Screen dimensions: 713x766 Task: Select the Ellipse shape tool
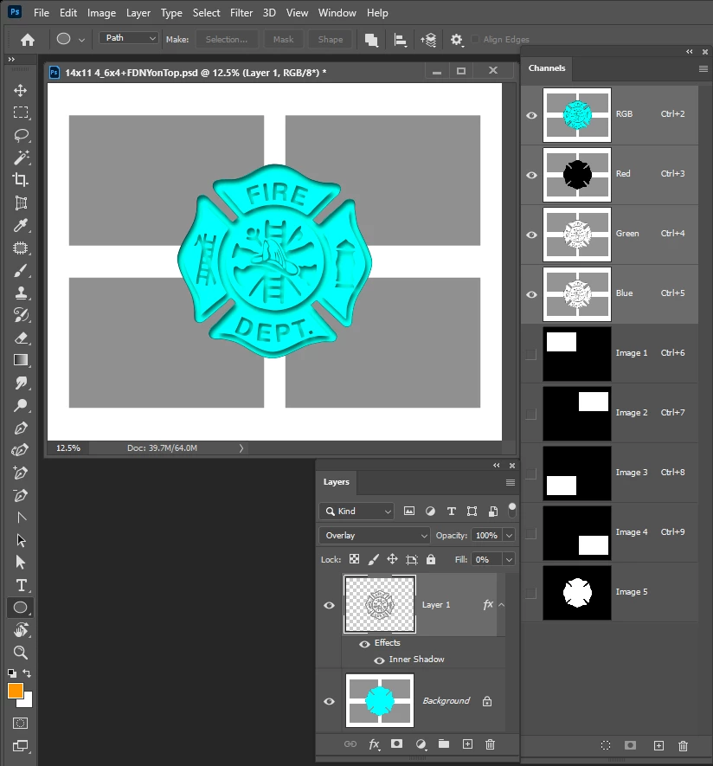point(20,608)
